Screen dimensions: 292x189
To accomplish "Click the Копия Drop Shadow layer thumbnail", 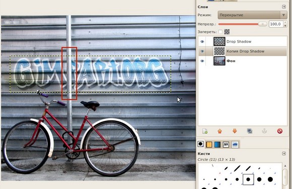I will click(x=220, y=51).
